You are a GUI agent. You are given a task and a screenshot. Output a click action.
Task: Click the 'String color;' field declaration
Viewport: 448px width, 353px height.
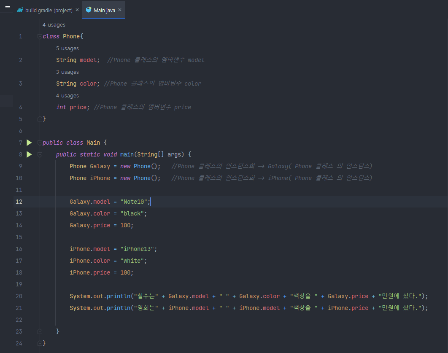[78, 84]
